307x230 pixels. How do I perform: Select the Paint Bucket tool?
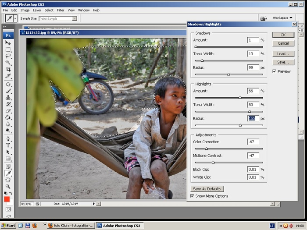8,117
